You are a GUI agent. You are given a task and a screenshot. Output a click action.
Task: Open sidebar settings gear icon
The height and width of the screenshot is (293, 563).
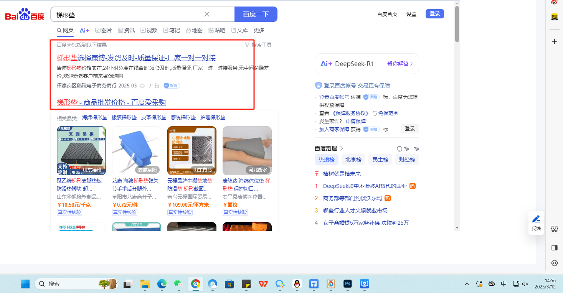coord(554,263)
